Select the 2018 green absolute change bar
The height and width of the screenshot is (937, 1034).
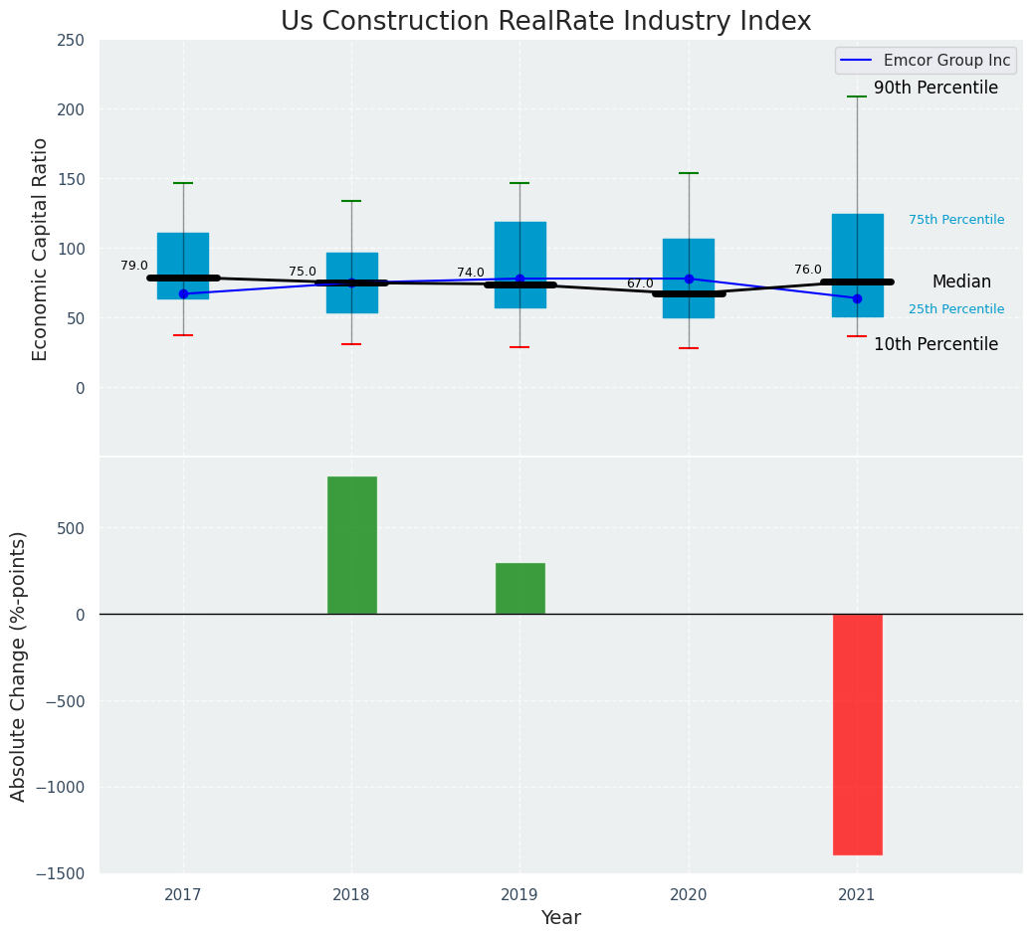point(351,545)
